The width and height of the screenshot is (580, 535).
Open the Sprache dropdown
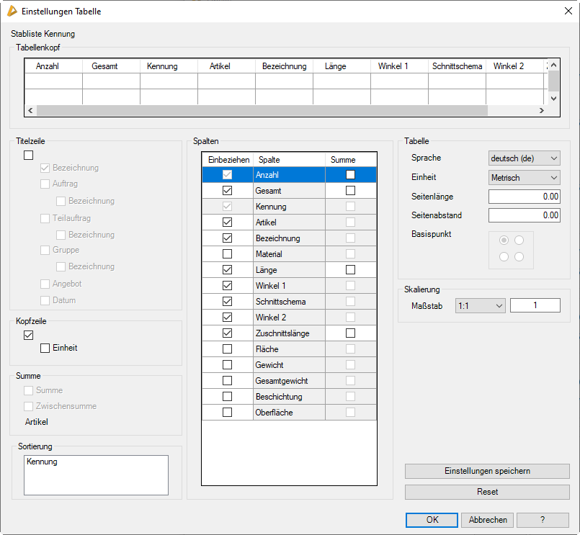click(524, 158)
